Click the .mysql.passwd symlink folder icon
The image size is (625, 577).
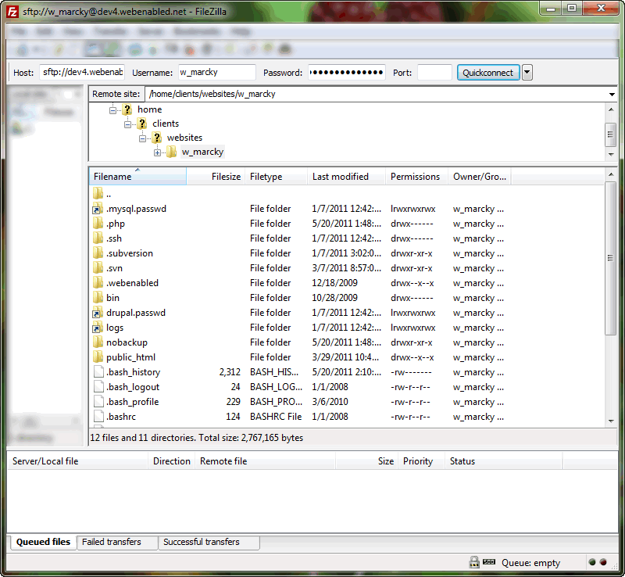(98, 209)
